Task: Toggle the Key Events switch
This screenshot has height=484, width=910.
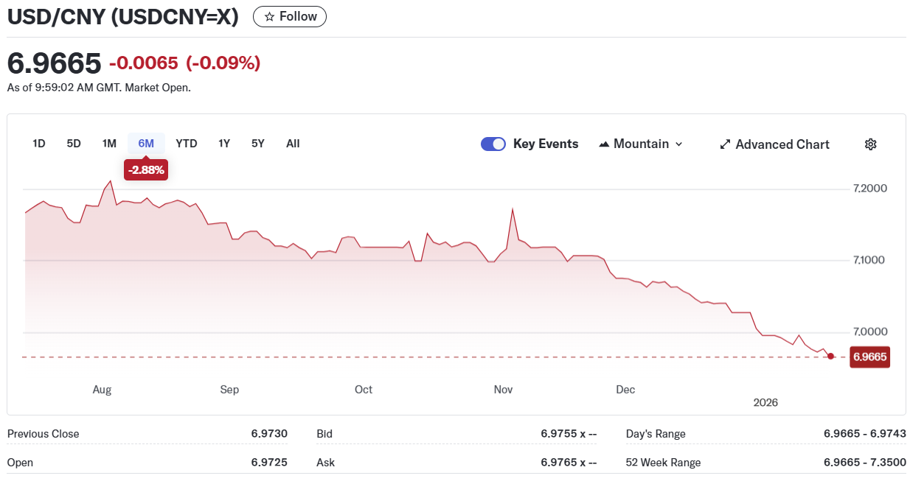Action: coord(493,144)
